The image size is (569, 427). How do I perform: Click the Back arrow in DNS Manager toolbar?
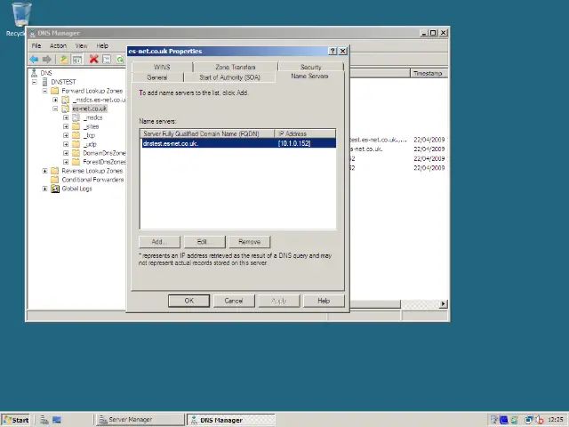(x=34, y=60)
